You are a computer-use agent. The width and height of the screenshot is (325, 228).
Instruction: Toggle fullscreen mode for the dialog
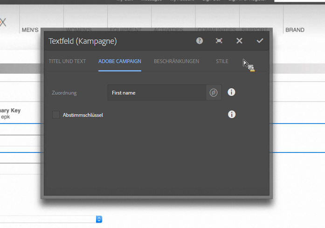[219, 41]
